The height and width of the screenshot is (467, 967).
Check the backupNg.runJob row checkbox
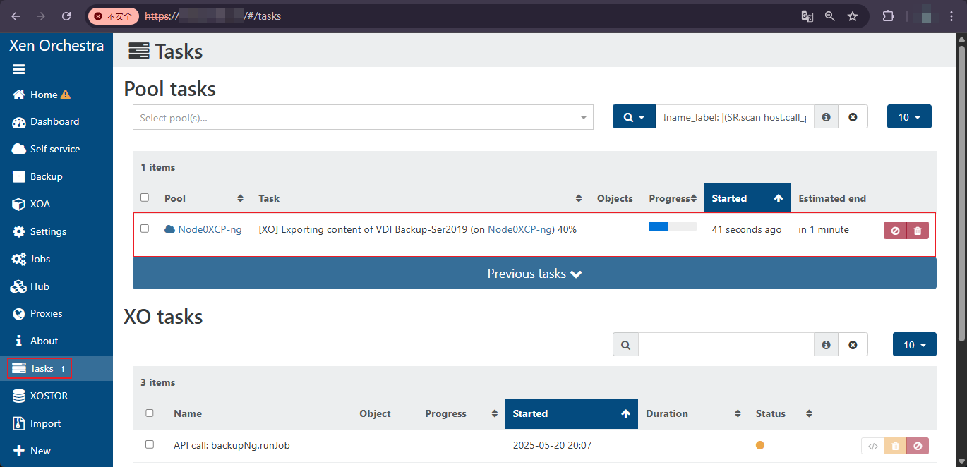click(x=150, y=444)
